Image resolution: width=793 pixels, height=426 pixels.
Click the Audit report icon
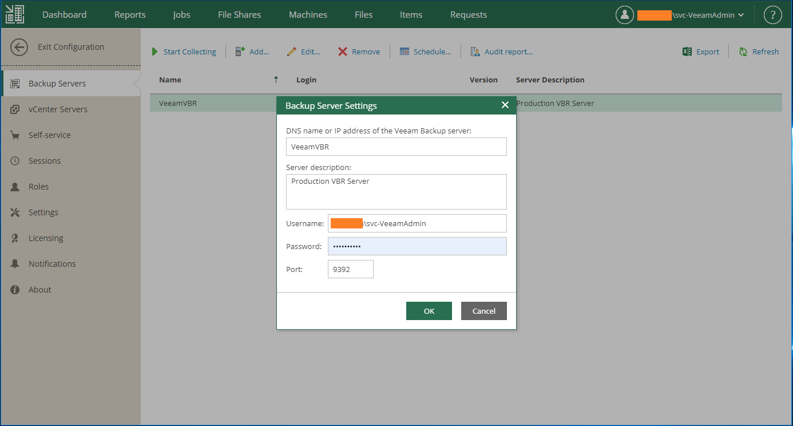(475, 52)
